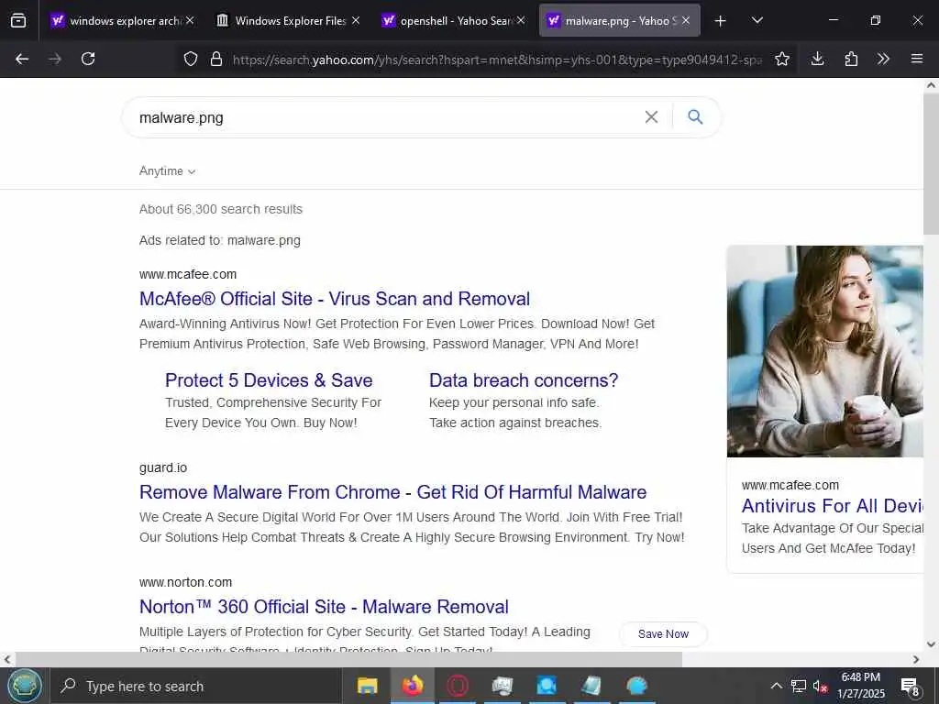Viewport: 939px width, 704px height.
Task: Show hidden system tray icons
Action: click(x=776, y=686)
